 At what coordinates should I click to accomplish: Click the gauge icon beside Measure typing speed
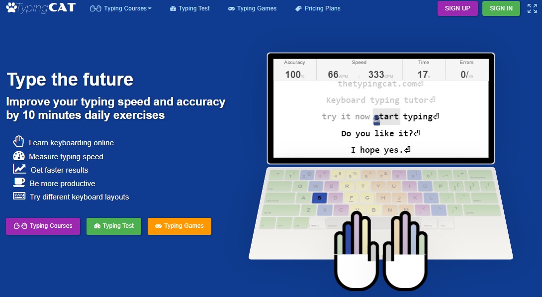tap(19, 156)
